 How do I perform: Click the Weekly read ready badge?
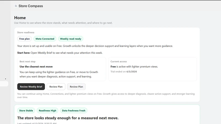point(71,39)
